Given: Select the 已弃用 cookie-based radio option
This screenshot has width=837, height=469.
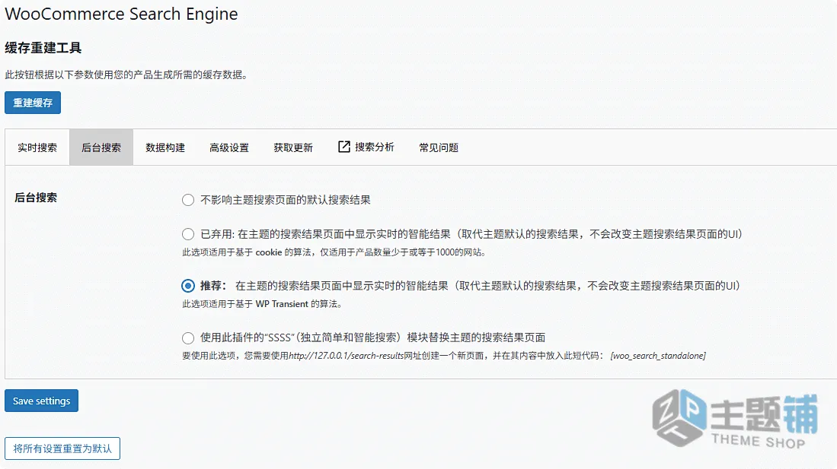Looking at the screenshot, I should click(188, 234).
